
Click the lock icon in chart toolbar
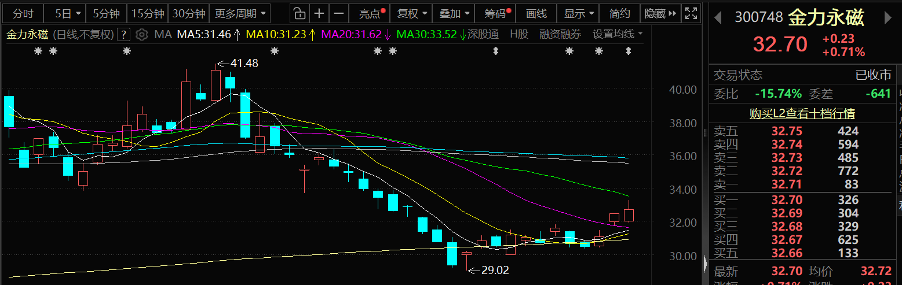298,13
